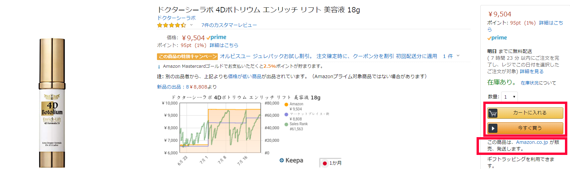The height and width of the screenshot is (169, 570).
Task: Click the この商品の特別キャンペーン orange badge
Action: [187, 56]
